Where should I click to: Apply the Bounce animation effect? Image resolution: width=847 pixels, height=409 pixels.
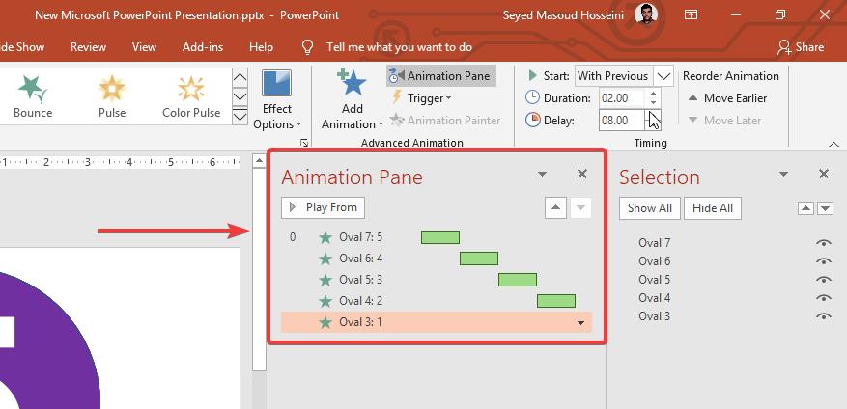coord(33,97)
